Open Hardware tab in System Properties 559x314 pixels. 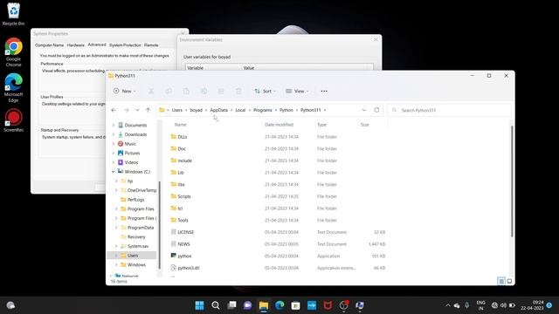76,45
